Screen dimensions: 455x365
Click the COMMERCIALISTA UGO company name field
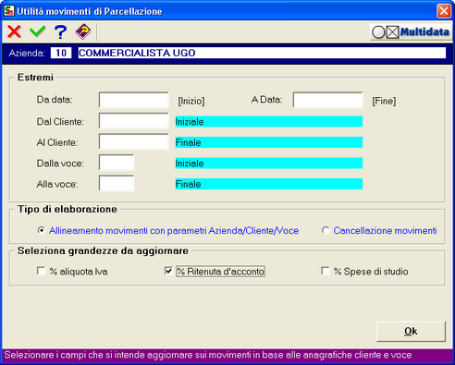pos(262,53)
